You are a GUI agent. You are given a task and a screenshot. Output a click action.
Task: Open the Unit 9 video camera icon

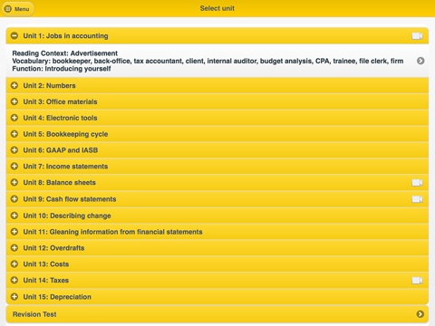[417, 199]
